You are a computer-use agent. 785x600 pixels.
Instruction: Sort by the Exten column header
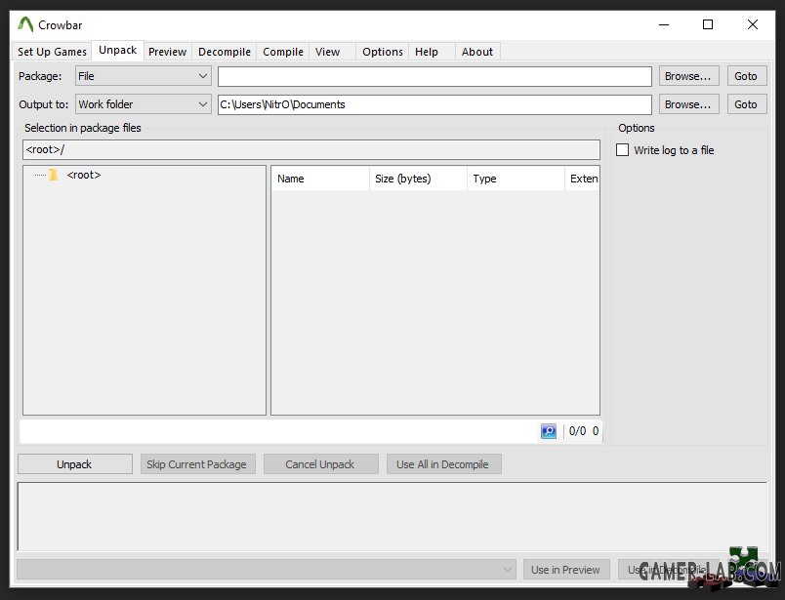582,179
